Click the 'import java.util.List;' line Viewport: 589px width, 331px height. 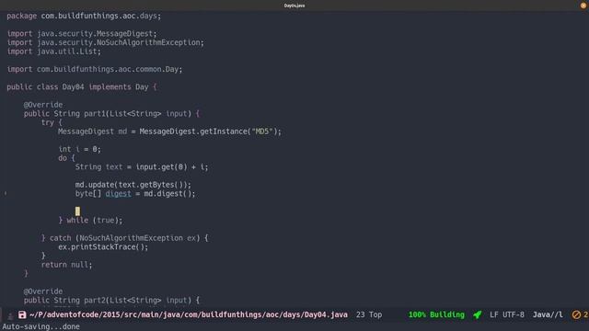[x=54, y=51]
